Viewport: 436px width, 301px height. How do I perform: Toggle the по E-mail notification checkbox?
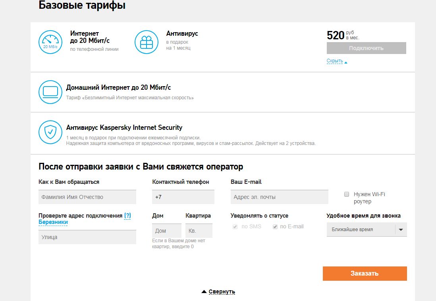click(x=275, y=227)
